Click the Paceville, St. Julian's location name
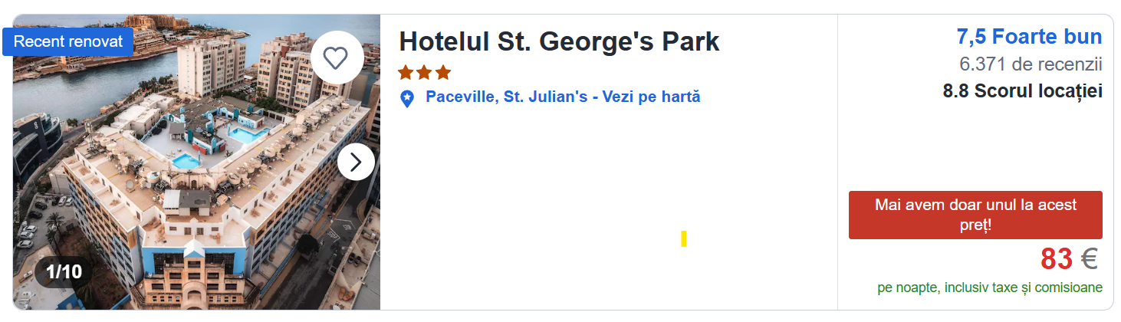The image size is (1121, 322). coord(506,97)
